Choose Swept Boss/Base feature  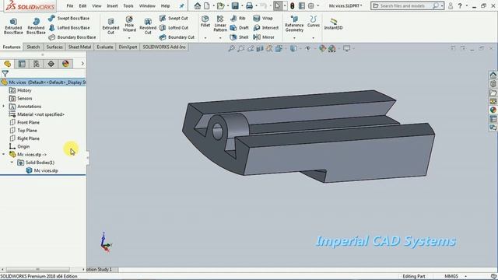pos(69,19)
